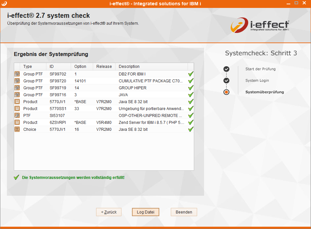Click the Group PTF icon for SF99720
The height and width of the screenshot is (229, 311).
pyautogui.click(x=17, y=81)
